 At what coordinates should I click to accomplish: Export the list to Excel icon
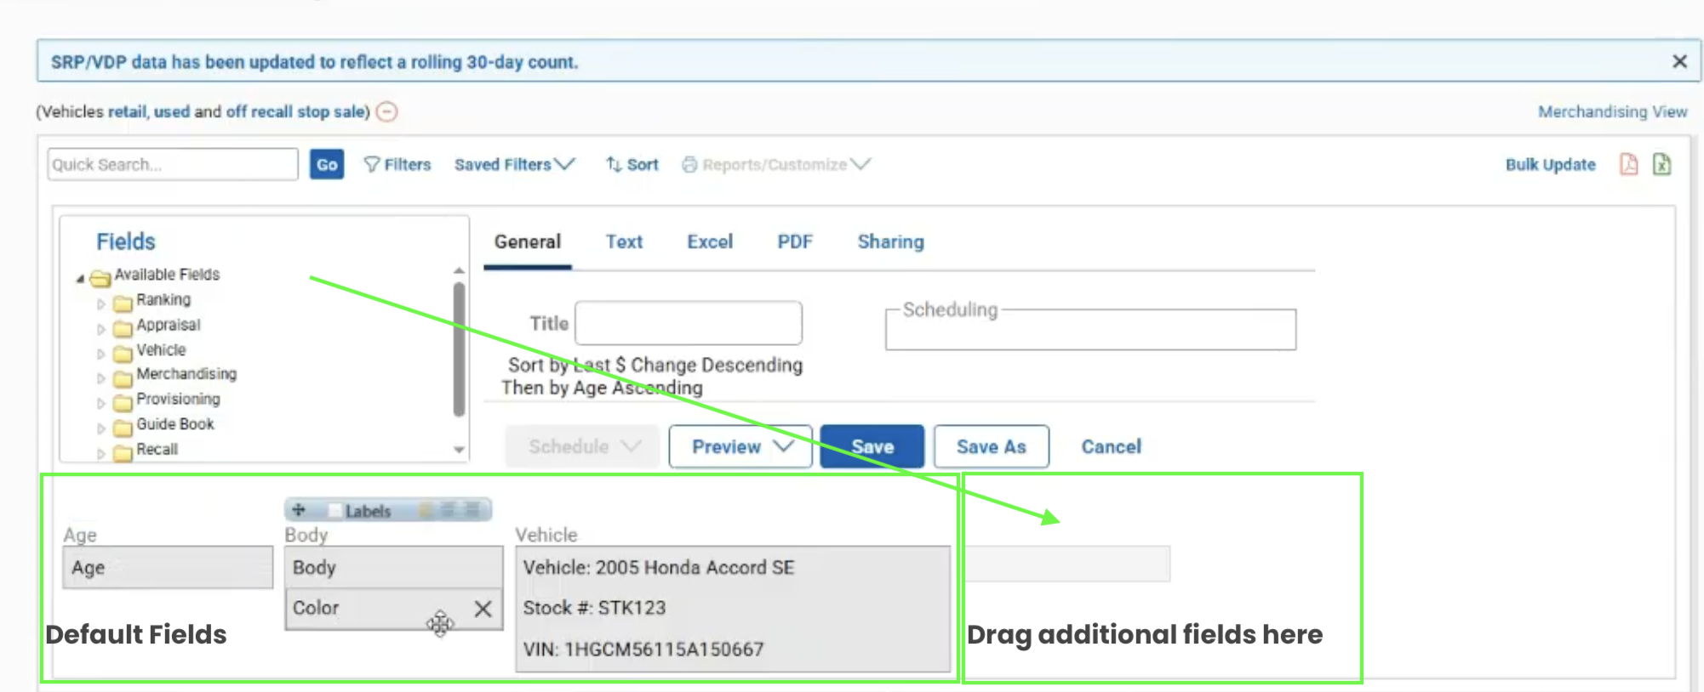tap(1661, 164)
